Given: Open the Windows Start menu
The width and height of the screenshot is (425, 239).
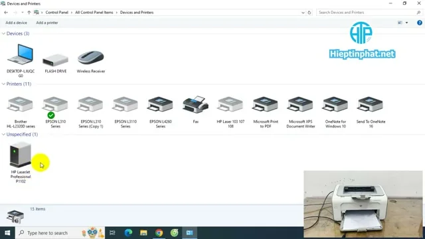Looking at the screenshot, I should (7, 233).
